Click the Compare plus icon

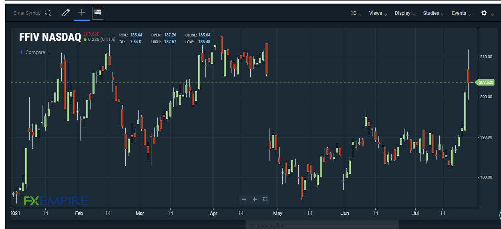pyautogui.click(x=21, y=52)
